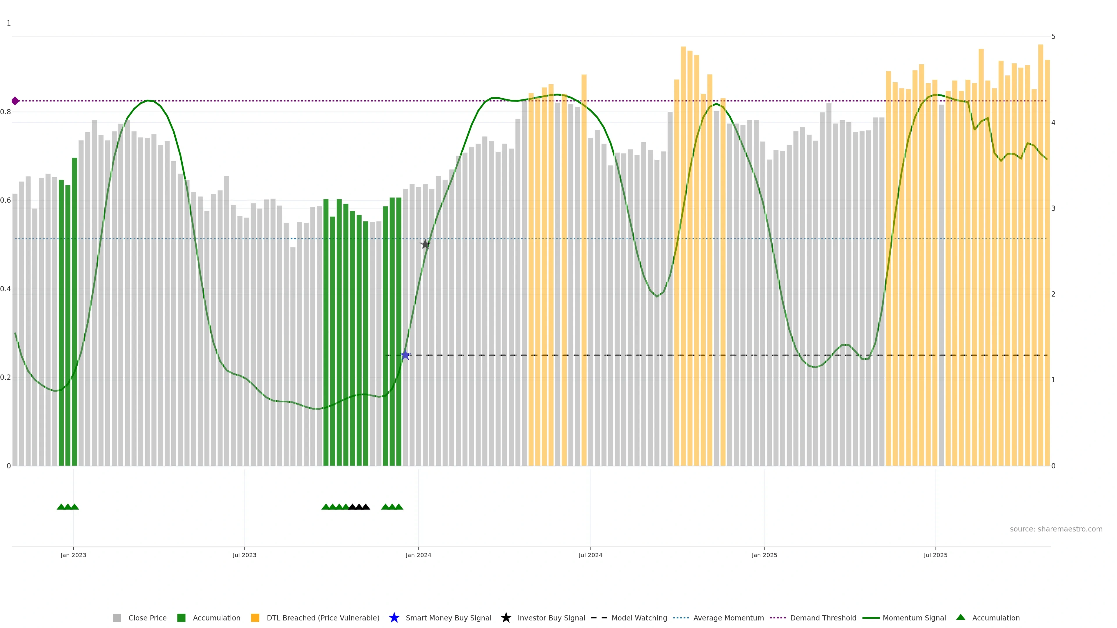The height and width of the screenshot is (628, 1117).
Task: Click green Accumulation square swatch in legend
Action: pyautogui.click(x=181, y=618)
